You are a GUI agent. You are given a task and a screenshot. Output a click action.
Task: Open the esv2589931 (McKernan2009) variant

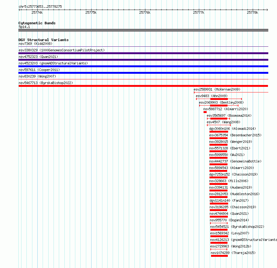click(x=217, y=89)
